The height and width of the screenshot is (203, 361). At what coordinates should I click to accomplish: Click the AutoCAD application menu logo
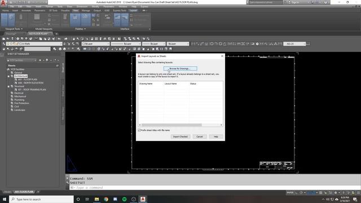click(3, 3)
